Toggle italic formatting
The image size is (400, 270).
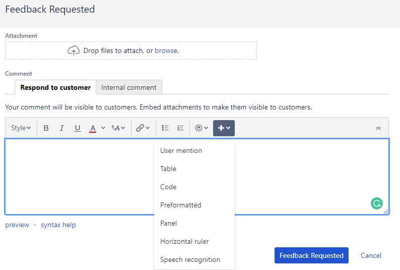[x=61, y=128]
